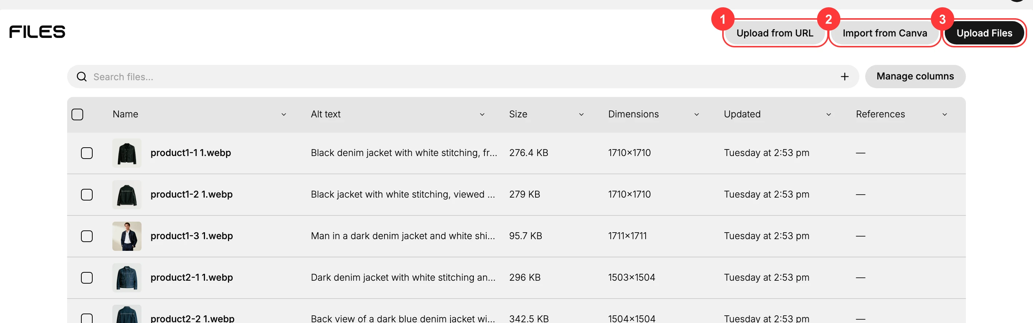Image resolution: width=1033 pixels, height=323 pixels.
Task: Tick the checkbox for product2-1 1.webp
Action: 86,278
